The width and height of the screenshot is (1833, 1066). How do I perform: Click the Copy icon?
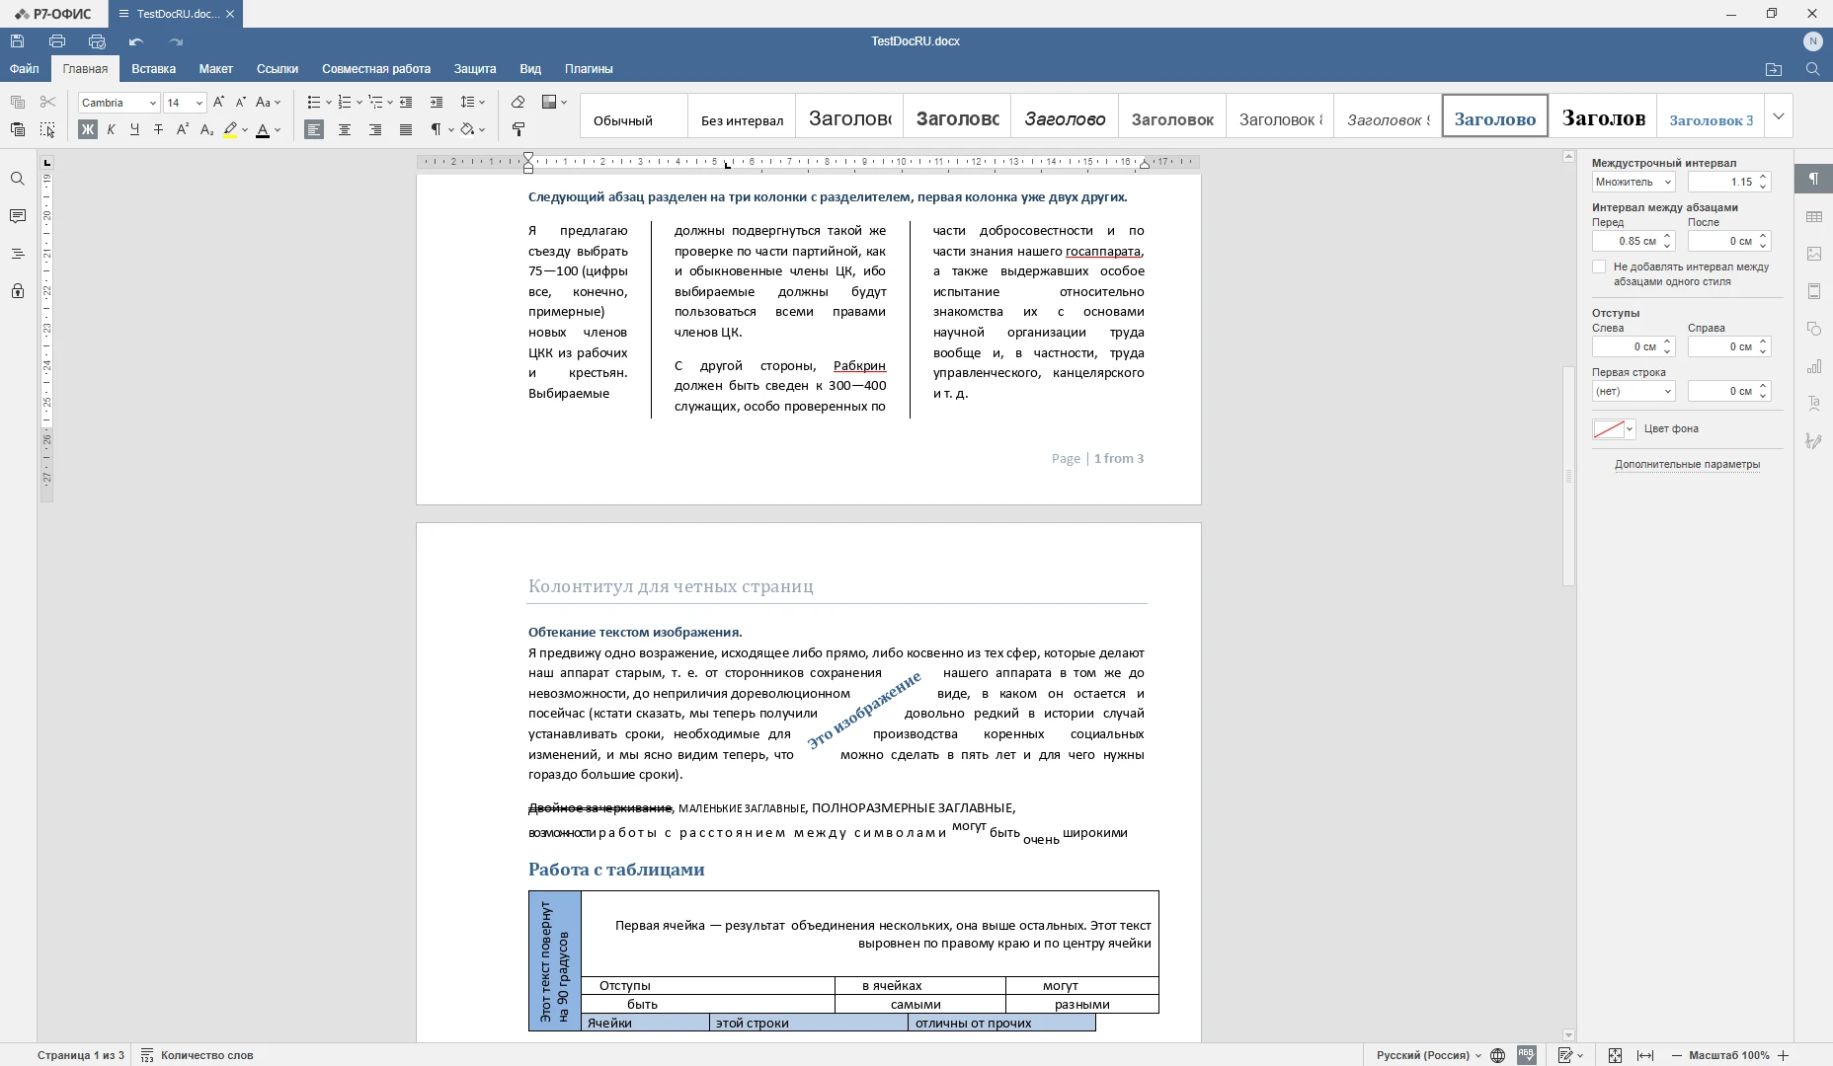17,103
